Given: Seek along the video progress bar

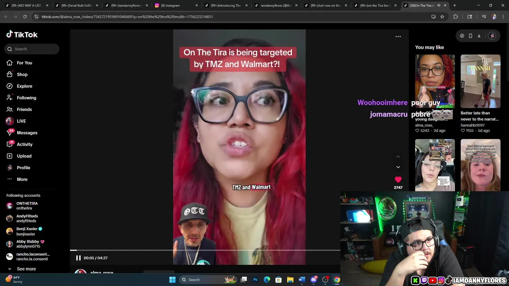Looking at the screenshot, I should click(x=205, y=250).
